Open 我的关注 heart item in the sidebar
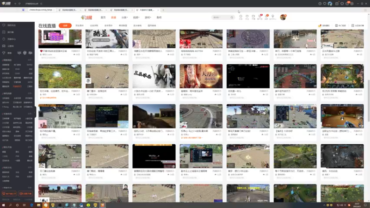The height and width of the screenshot is (208, 370). (x=9, y=25)
